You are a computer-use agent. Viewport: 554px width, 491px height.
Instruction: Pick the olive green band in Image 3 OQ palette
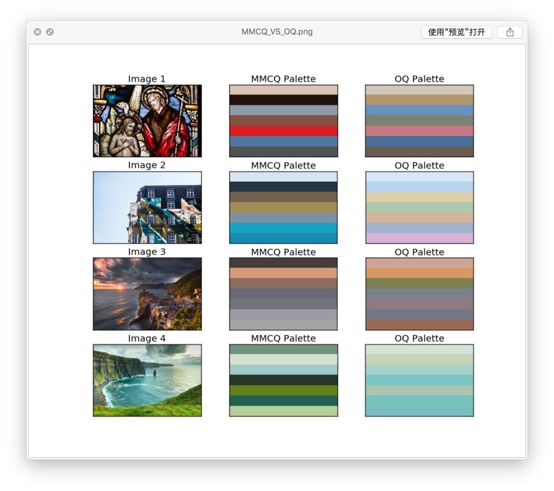(x=419, y=283)
